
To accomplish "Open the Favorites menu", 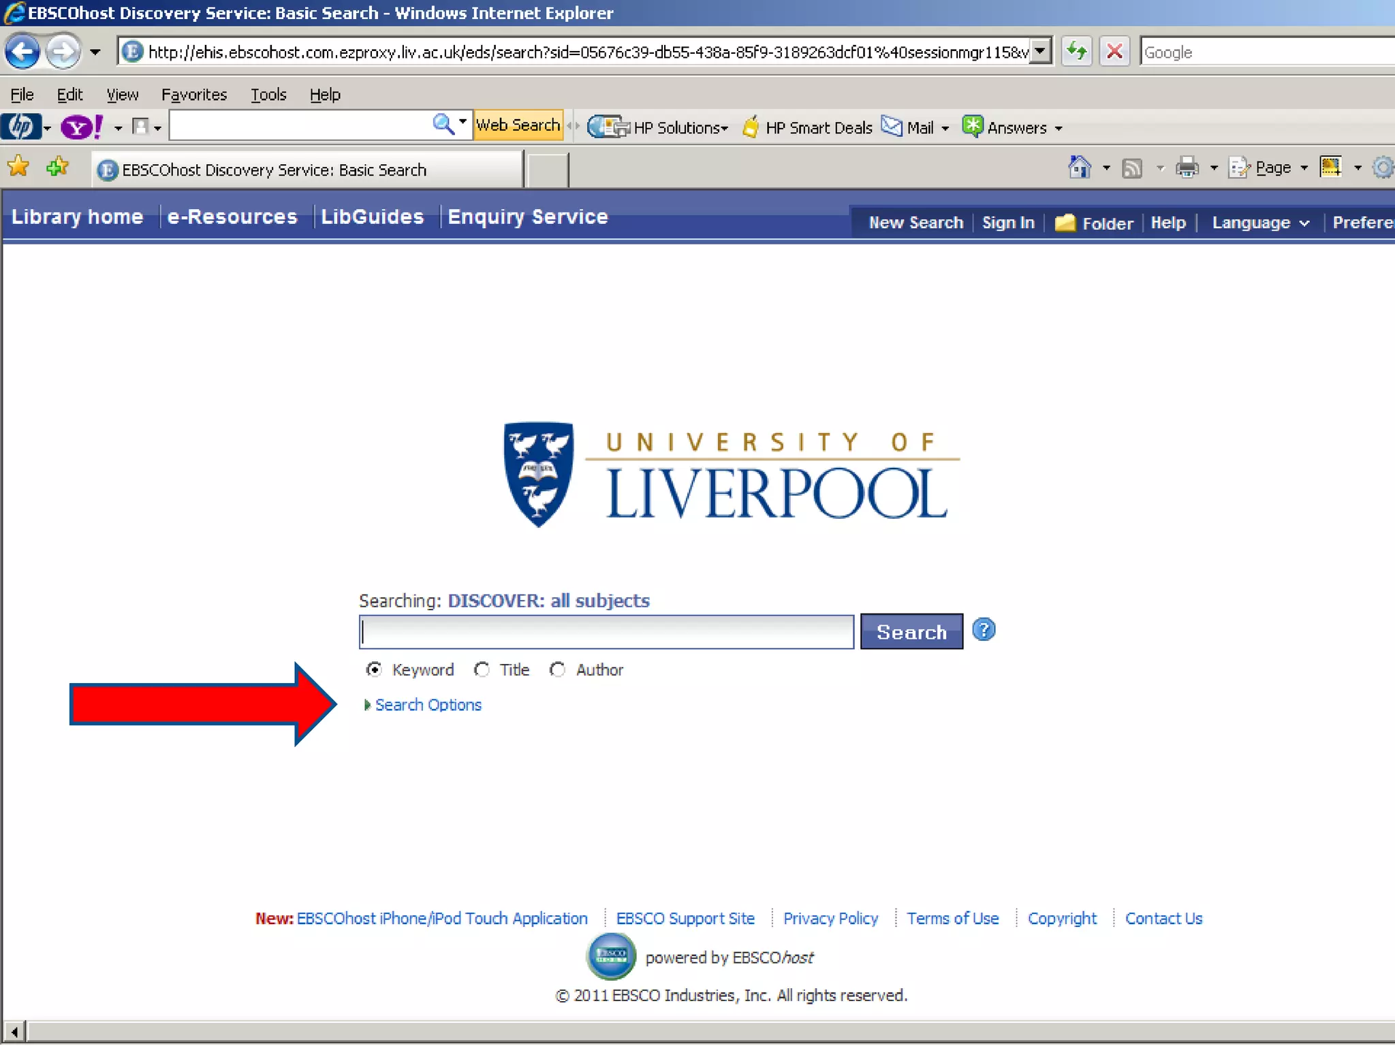I will 193,95.
